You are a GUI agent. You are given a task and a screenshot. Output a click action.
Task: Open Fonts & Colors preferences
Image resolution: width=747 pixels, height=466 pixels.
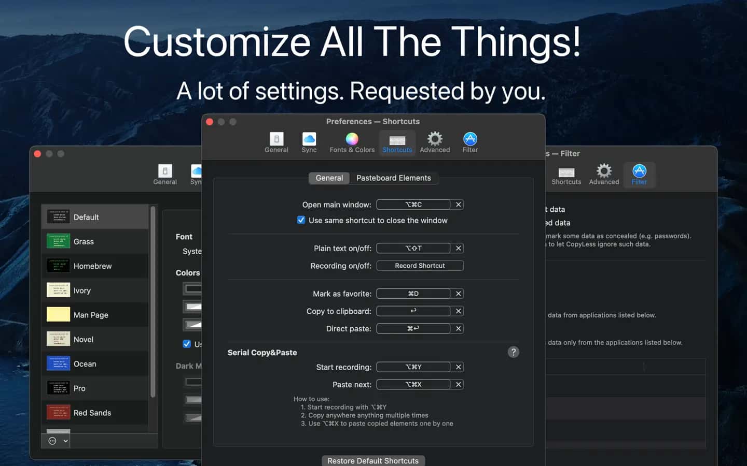coord(352,142)
